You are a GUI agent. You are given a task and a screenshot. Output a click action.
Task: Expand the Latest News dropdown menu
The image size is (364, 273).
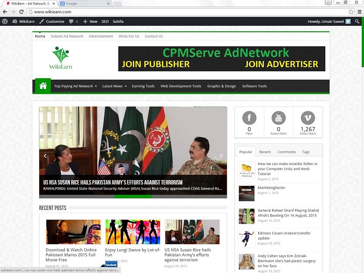115,86
